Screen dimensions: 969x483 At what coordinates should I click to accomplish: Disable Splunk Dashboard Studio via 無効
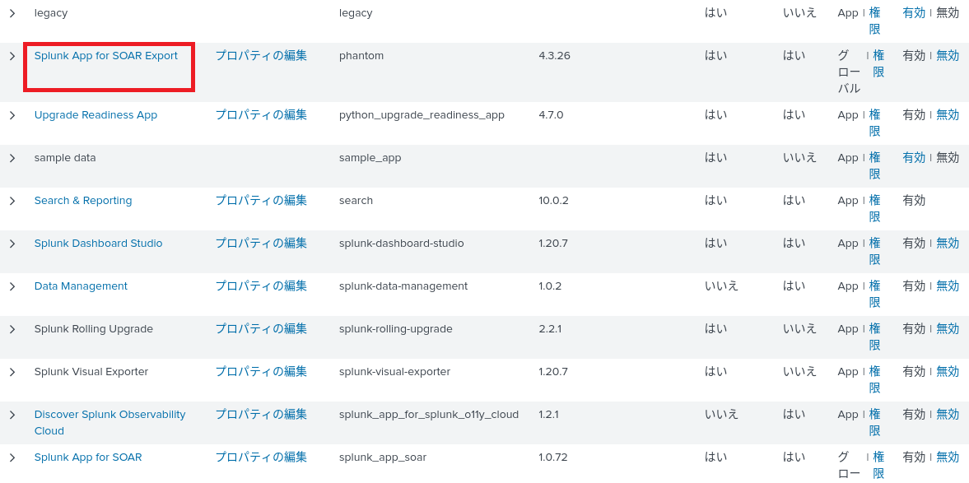pos(948,244)
